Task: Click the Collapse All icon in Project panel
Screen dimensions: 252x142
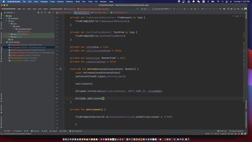Action: [45, 13]
